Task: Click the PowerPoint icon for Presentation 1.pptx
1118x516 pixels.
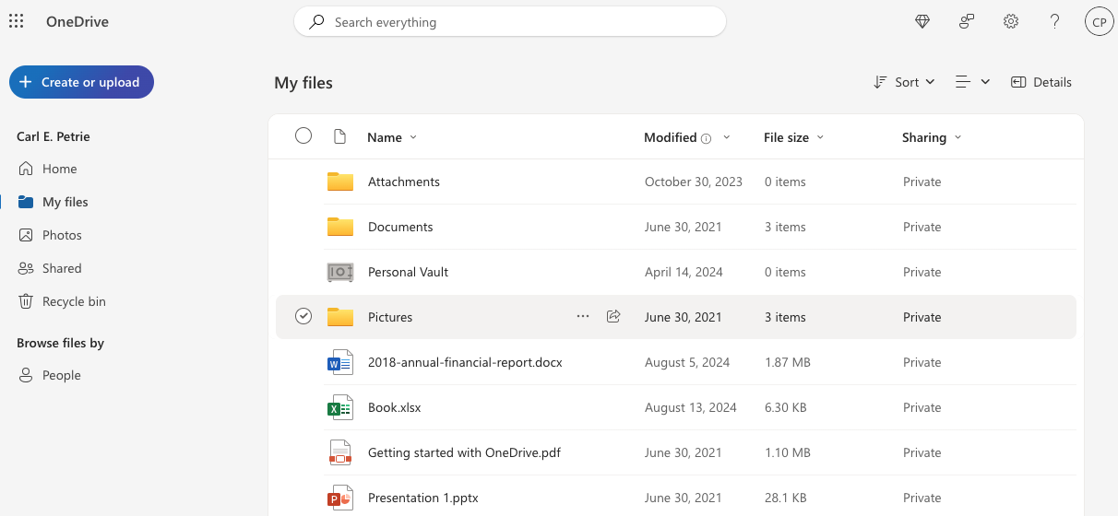Action: click(340, 498)
